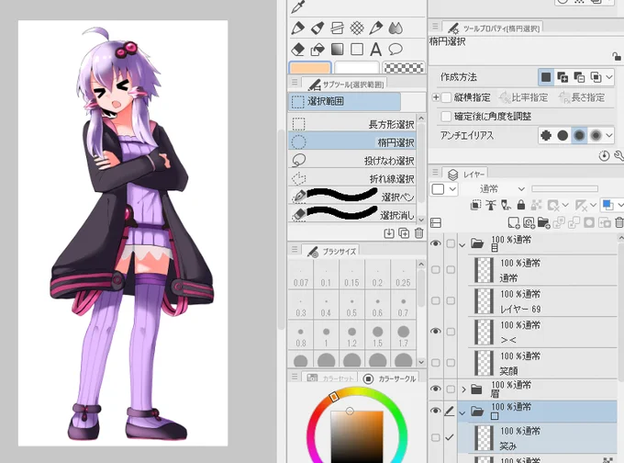Screen dimensions: 624x463
Task: Delete layer with the trash icon
Action: point(619,222)
